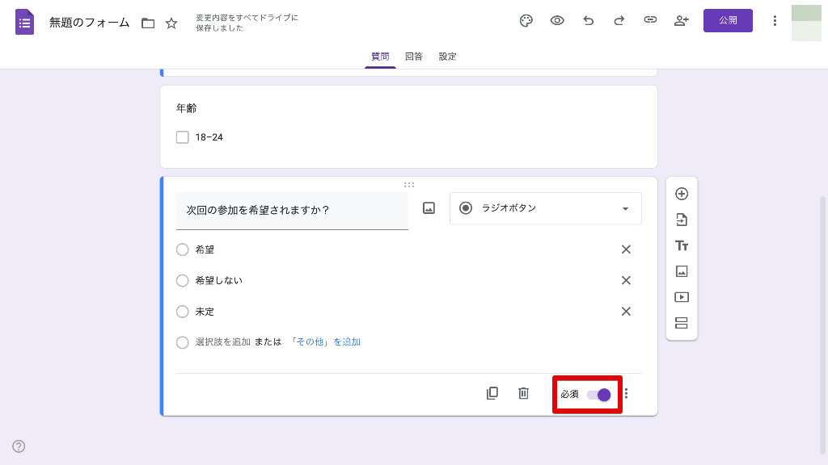Screen dimensions: 828x465
Task: Click the import questions icon
Action: pos(682,220)
